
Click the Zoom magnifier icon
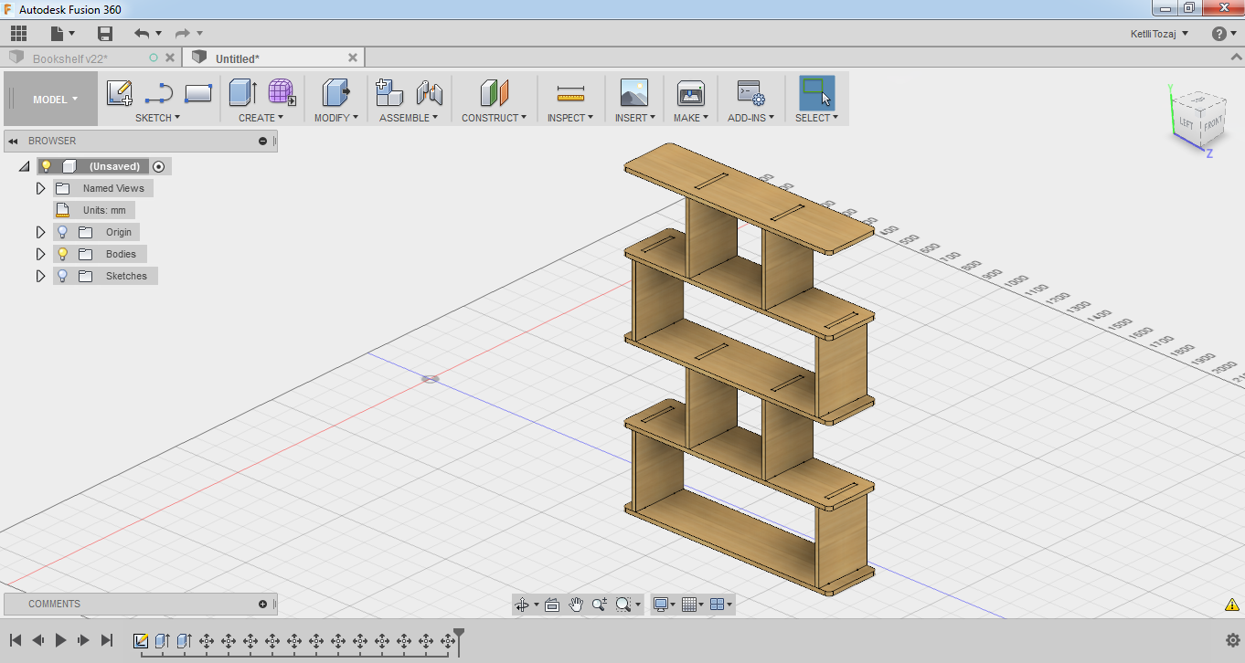point(600,604)
